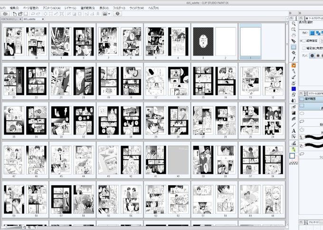
Task: Click the sub color swatch behind main color
Action: [x=295, y=159]
